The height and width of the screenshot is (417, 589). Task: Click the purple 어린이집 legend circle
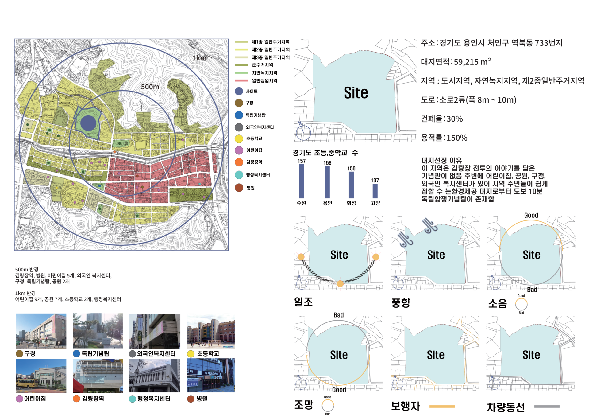click(239, 150)
